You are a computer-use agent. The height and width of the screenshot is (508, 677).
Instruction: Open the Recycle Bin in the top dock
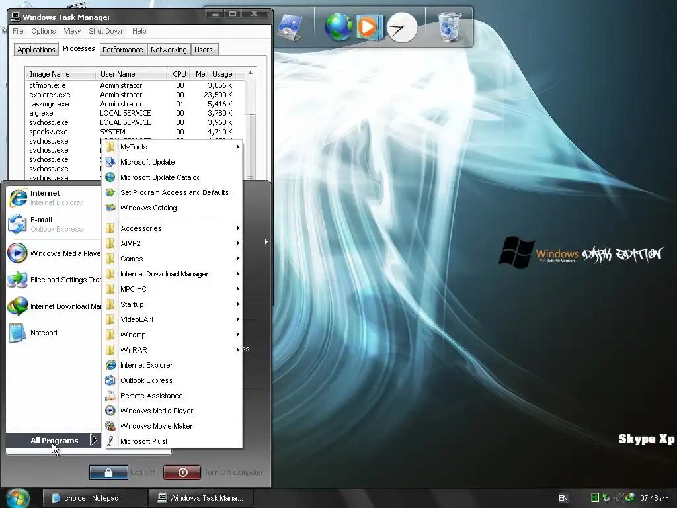coord(450,26)
